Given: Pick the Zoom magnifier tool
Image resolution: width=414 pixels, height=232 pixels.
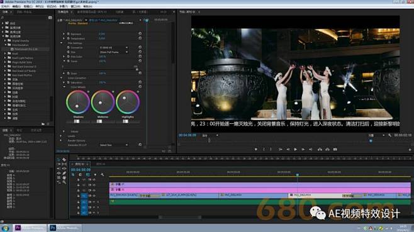Looking at the screenshot, I should coord(64,182).
